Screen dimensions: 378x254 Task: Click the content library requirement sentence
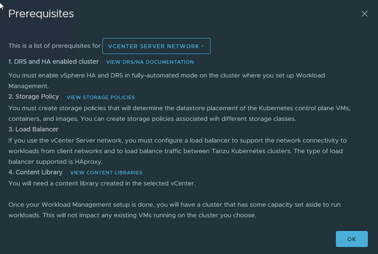(x=102, y=183)
